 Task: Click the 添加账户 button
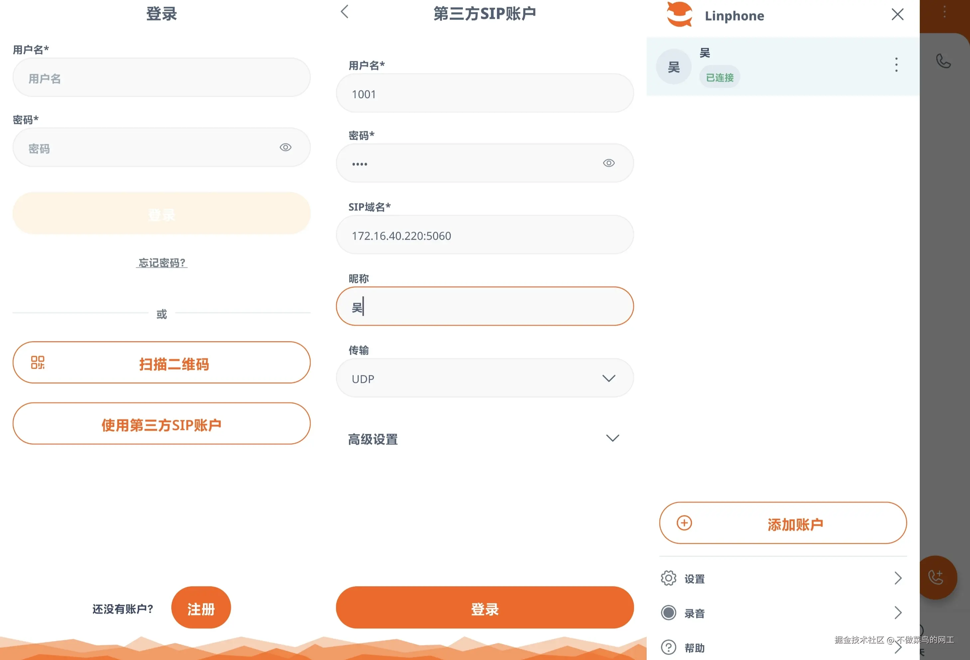click(x=783, y=523)
